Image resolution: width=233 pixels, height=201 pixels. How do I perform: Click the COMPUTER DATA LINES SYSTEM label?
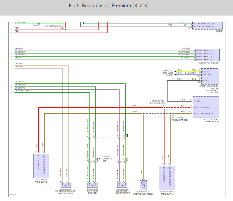[x=168, y=73]
